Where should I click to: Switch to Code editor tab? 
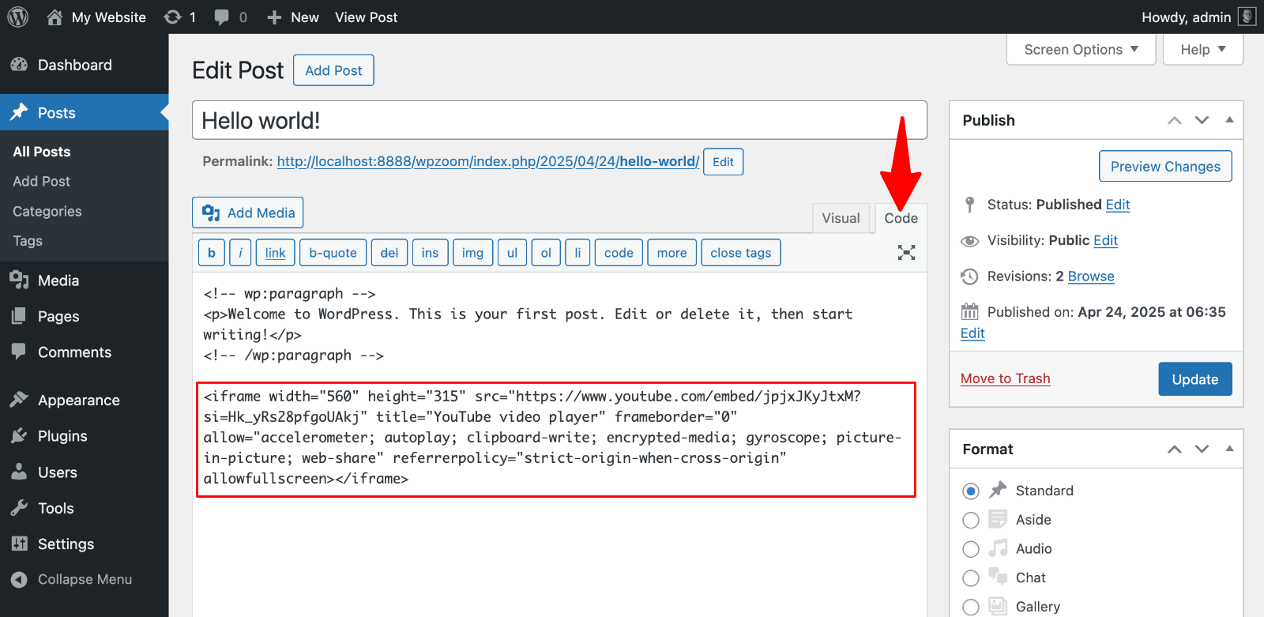click(x=901, y=218)
